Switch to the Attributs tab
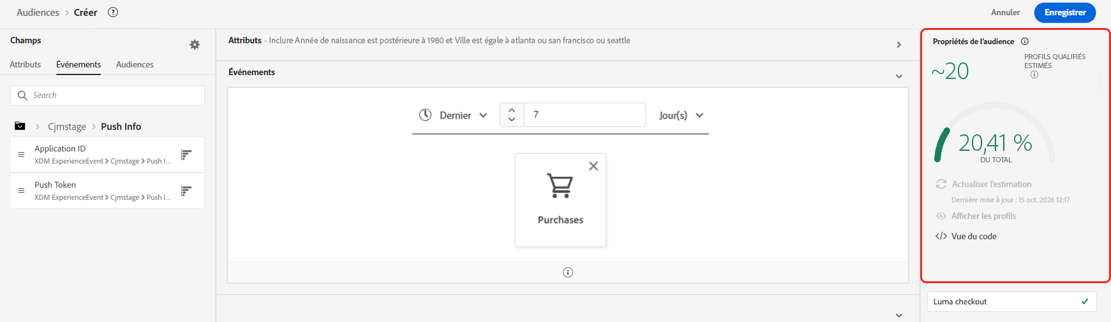The height and width of the screenshot is (322, 1111). click(x=26, y=64)
